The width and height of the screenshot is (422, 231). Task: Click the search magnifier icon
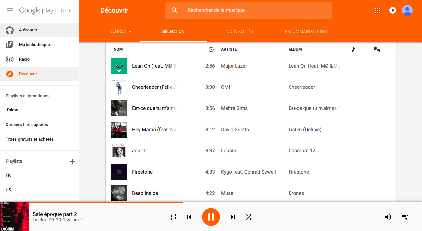[175, 10]
